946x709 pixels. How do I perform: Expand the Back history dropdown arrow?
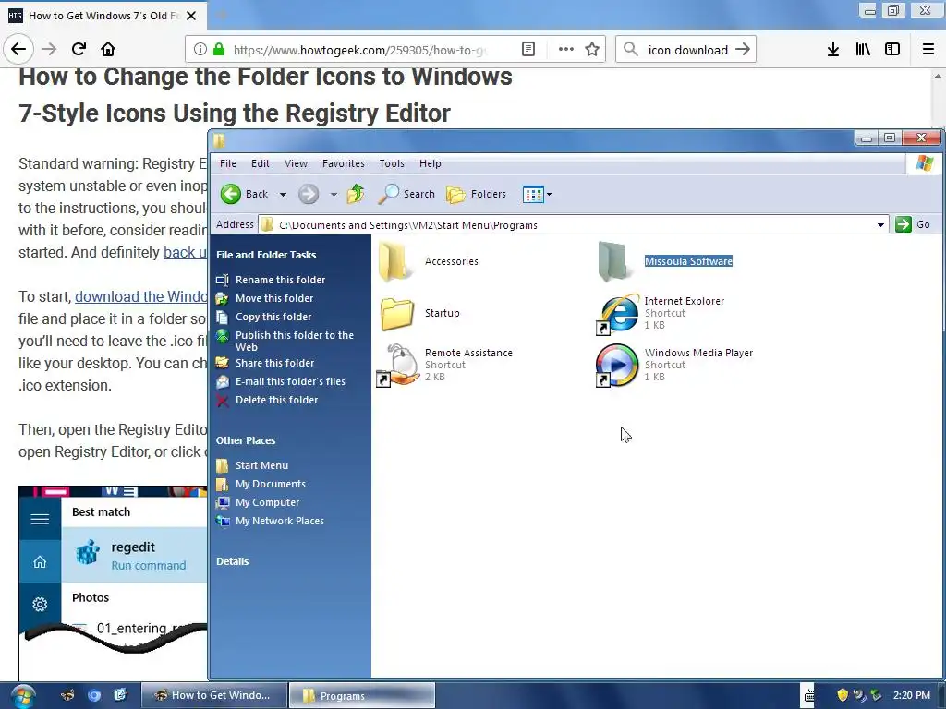pos(283,195)
